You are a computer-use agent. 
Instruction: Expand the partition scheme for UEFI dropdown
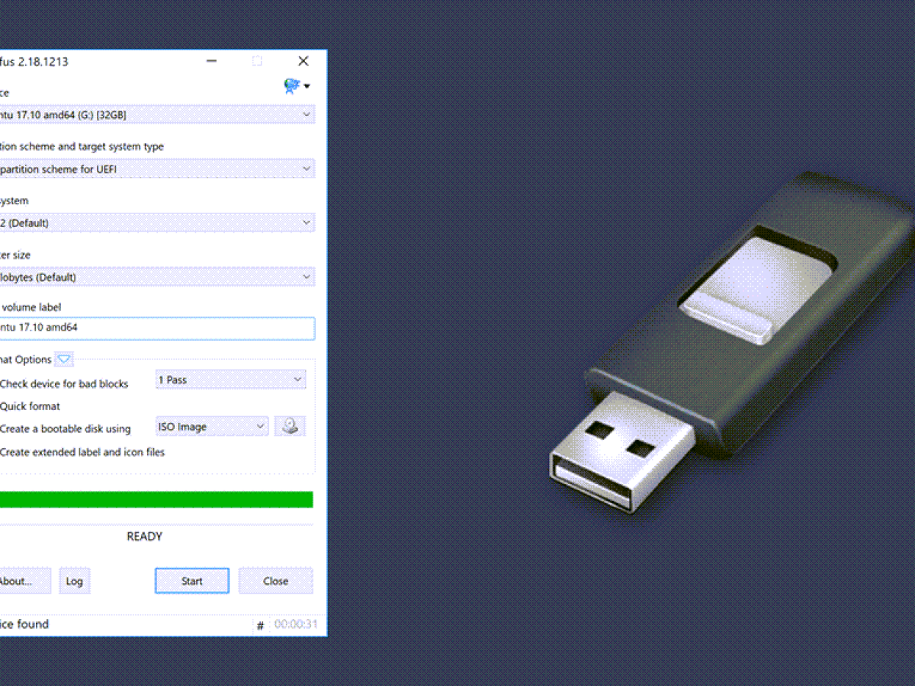click(157, 169)
